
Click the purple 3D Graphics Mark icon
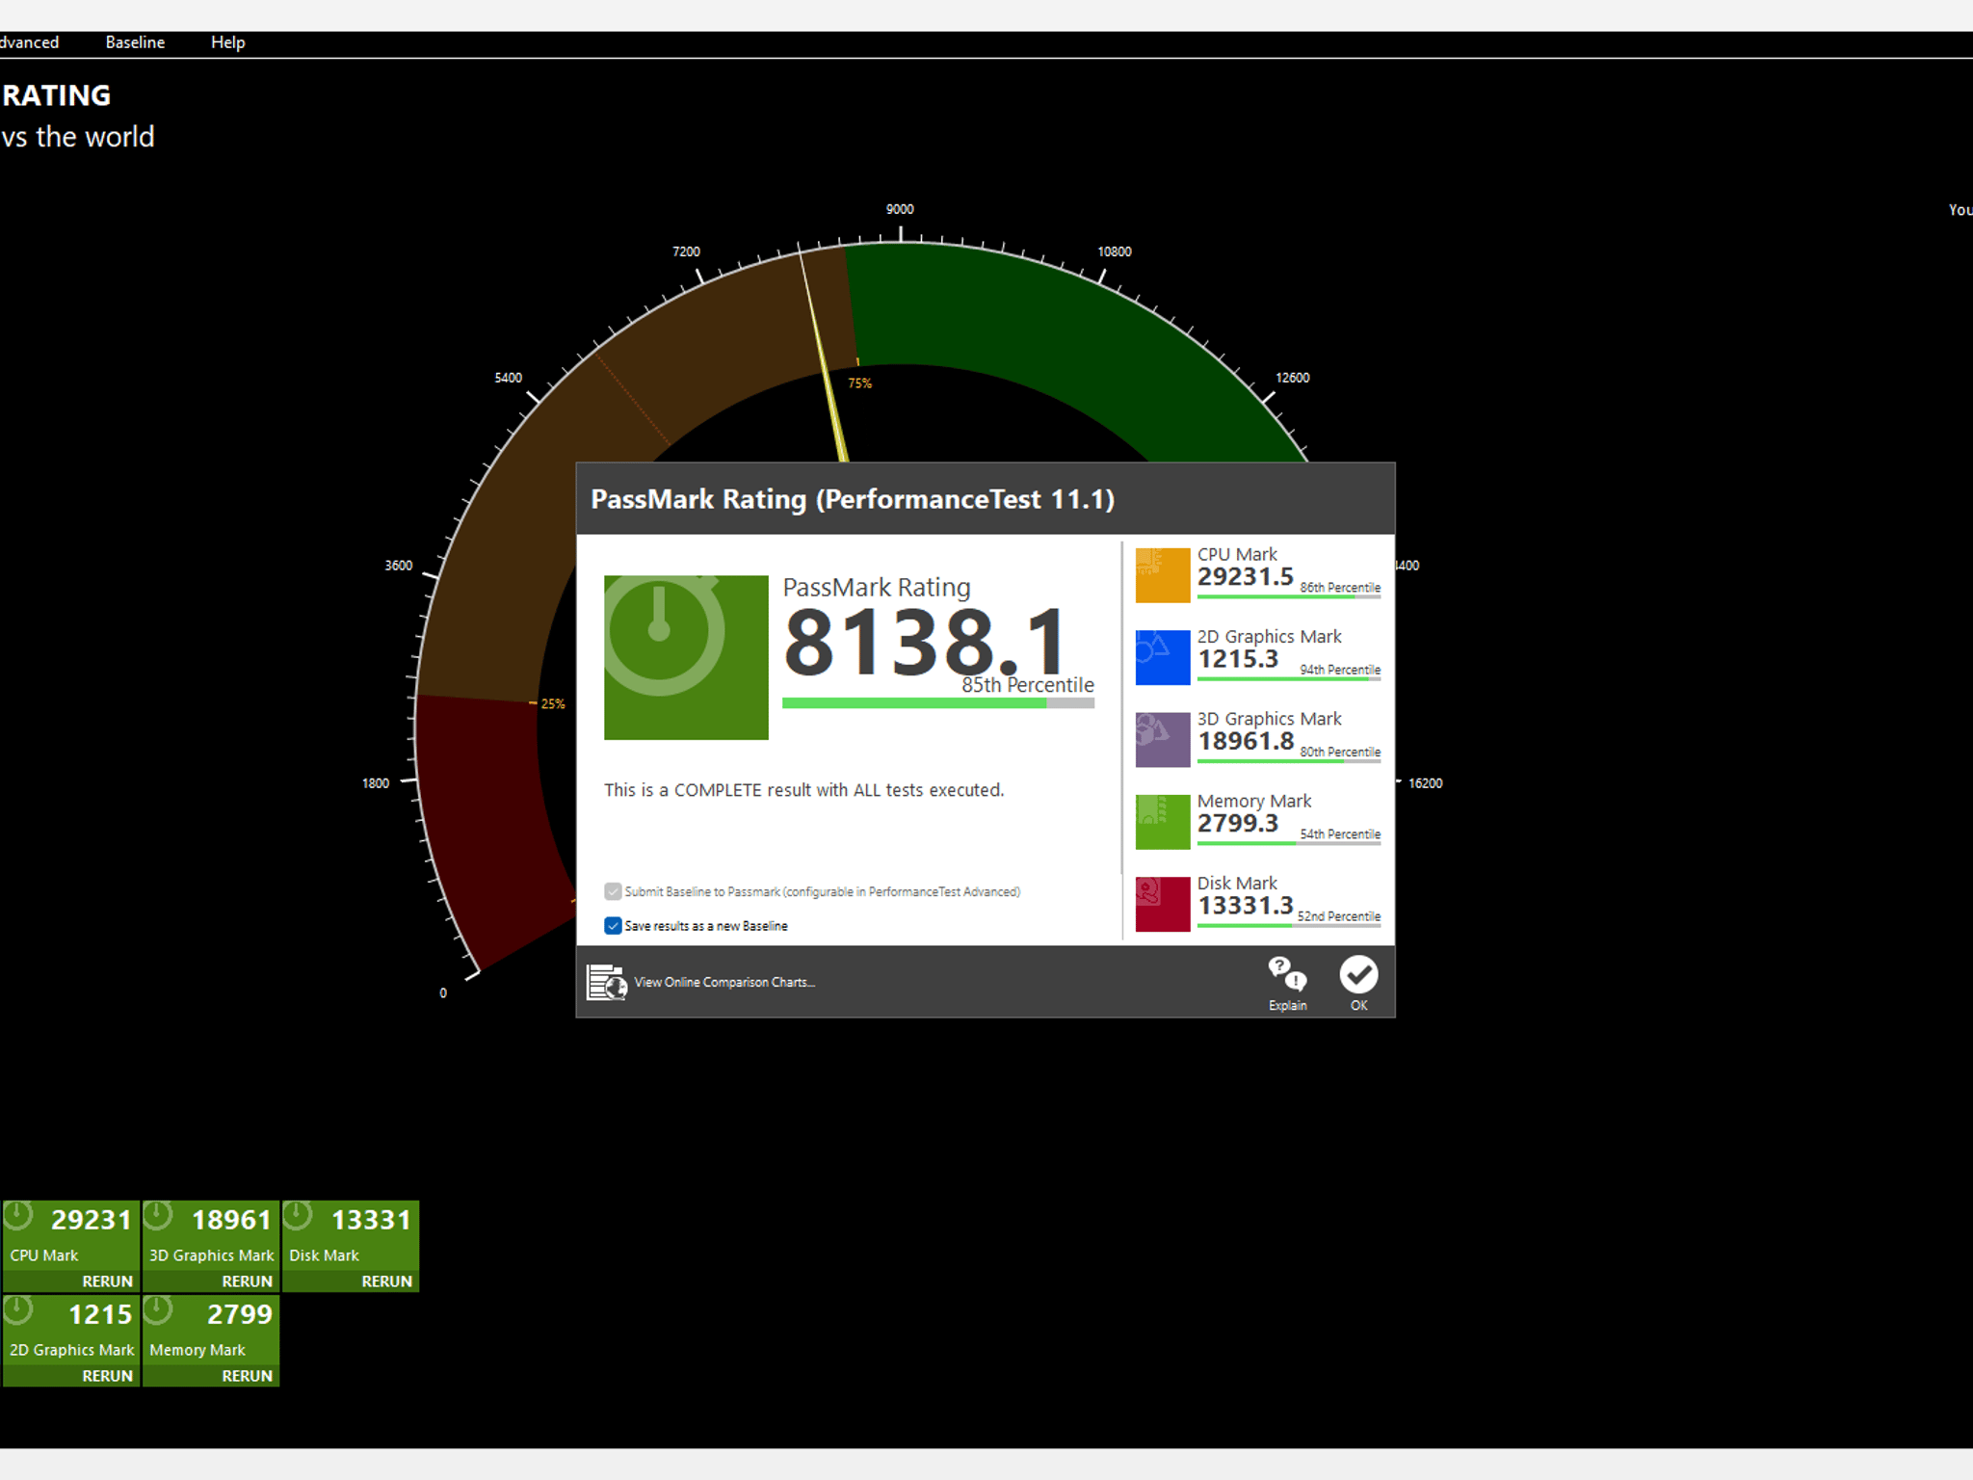[1163, 739]
